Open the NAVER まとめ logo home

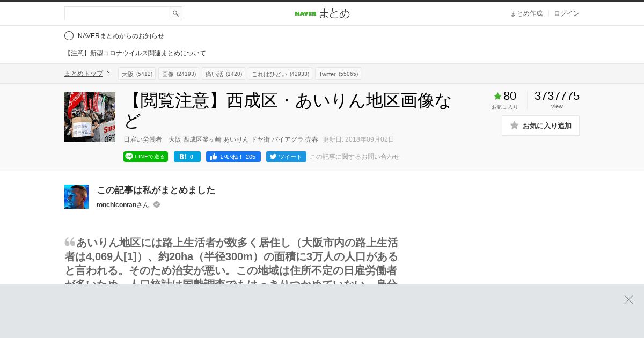pyautogui.click(x=322, y=13)
